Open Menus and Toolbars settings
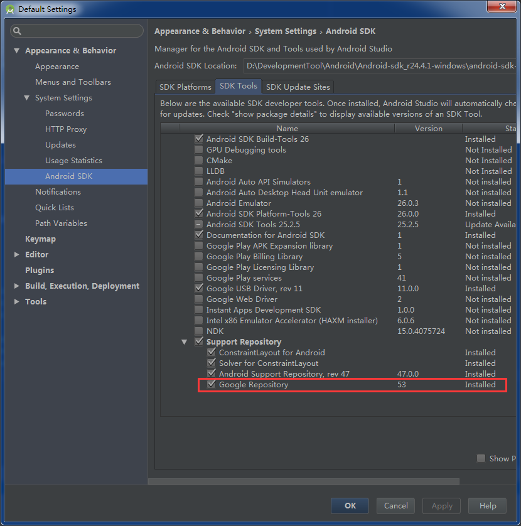 [73, 82]
